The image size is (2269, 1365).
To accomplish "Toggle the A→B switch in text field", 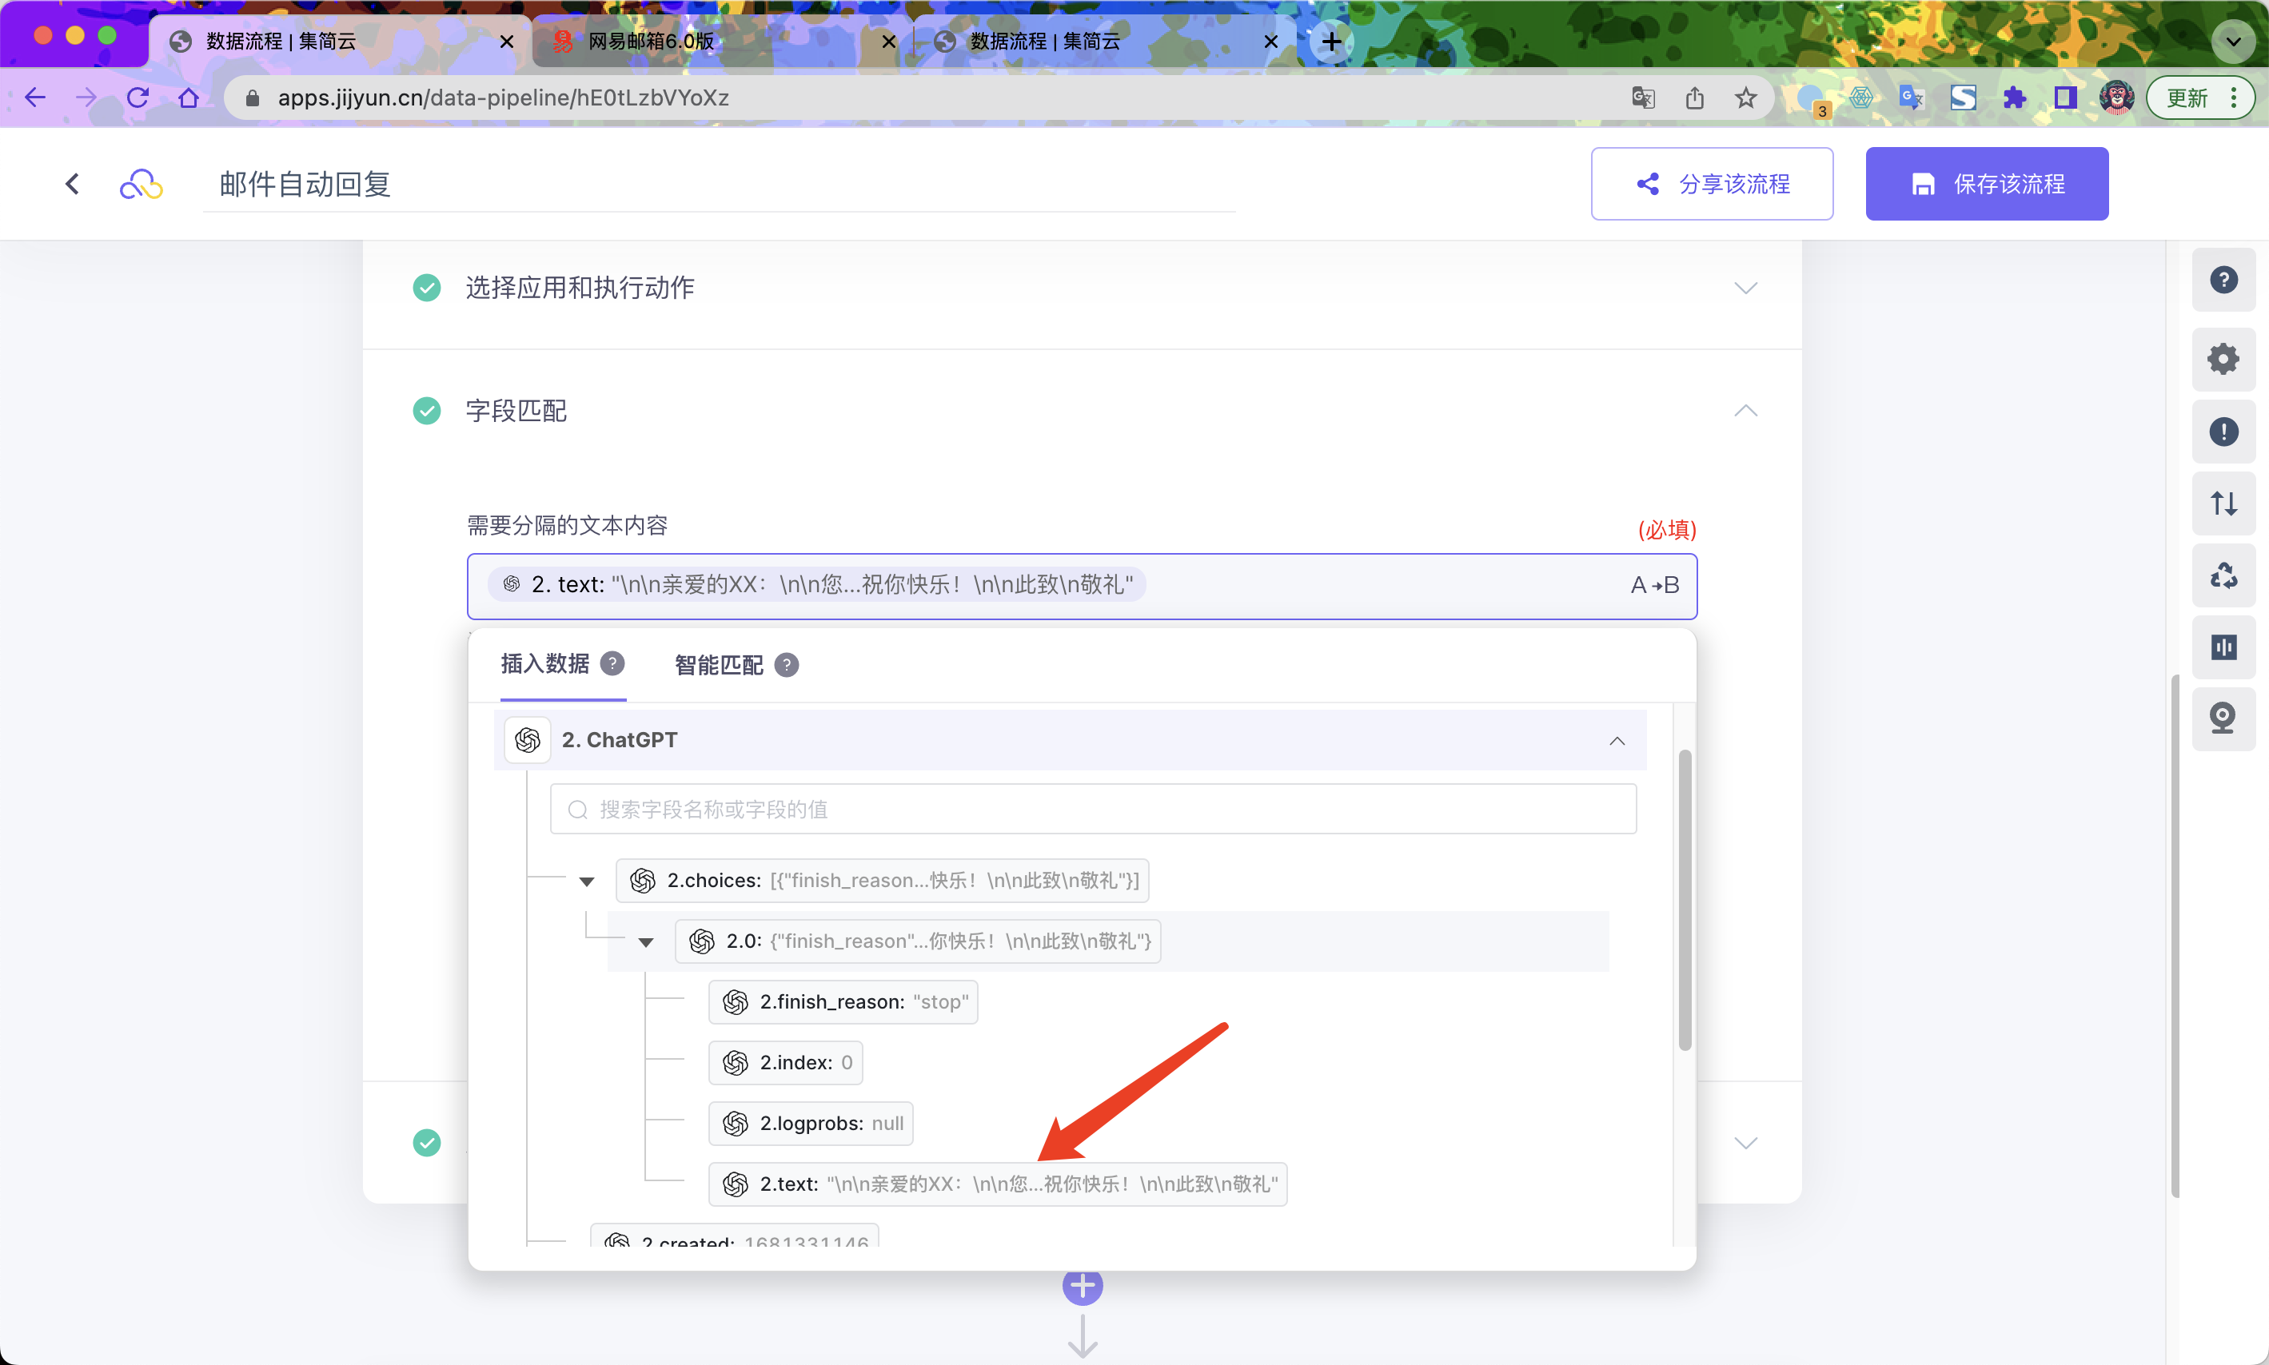I will (1653, 585).
